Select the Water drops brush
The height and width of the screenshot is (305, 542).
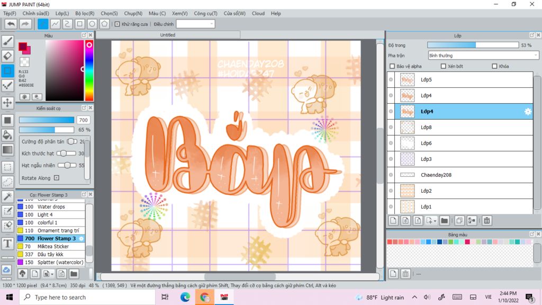click(50, 207)
